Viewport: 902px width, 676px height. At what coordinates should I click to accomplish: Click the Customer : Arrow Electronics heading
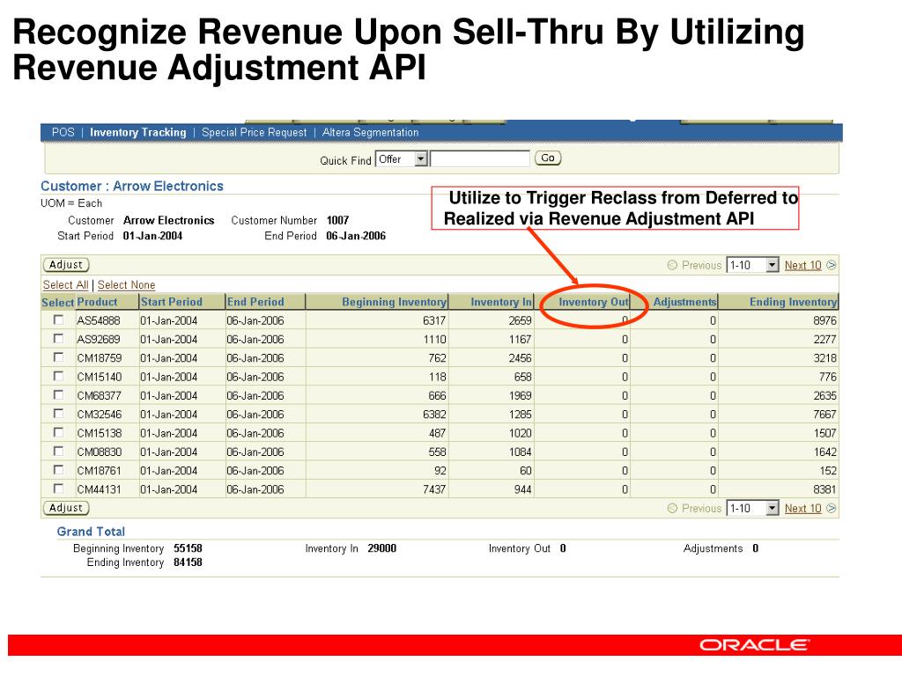[132, 187]
